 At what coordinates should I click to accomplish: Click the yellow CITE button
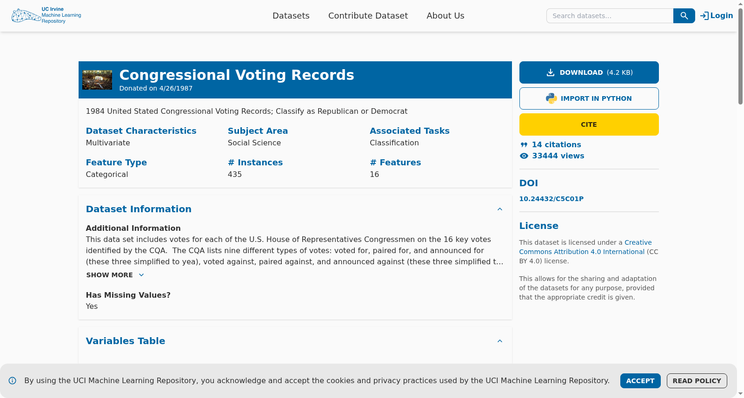pos(589,124)
